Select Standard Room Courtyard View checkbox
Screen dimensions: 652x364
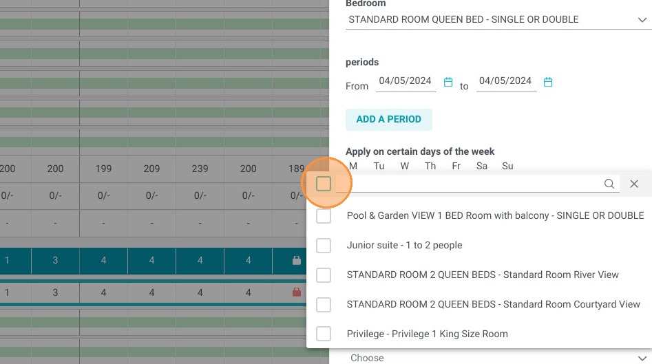point(324,305)
